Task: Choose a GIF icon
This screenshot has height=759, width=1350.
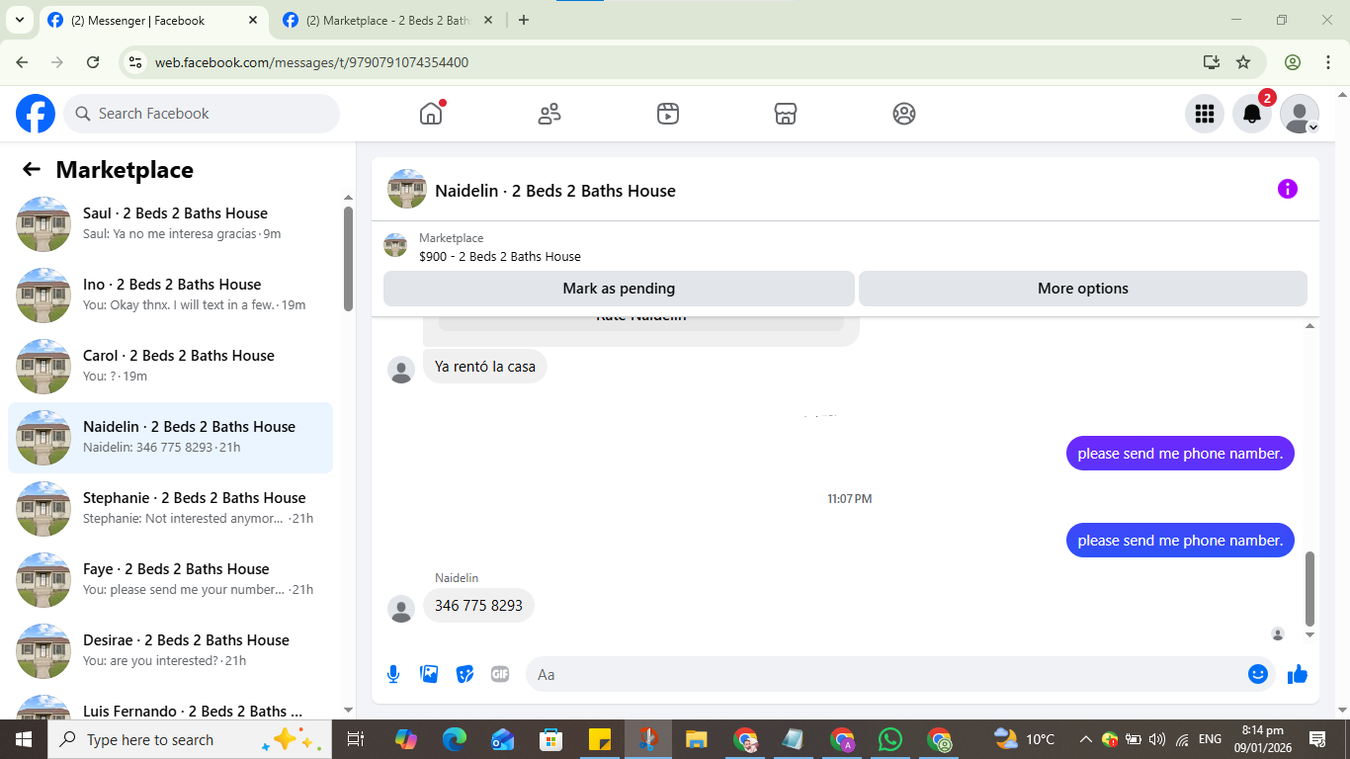Action: (500, 674)
